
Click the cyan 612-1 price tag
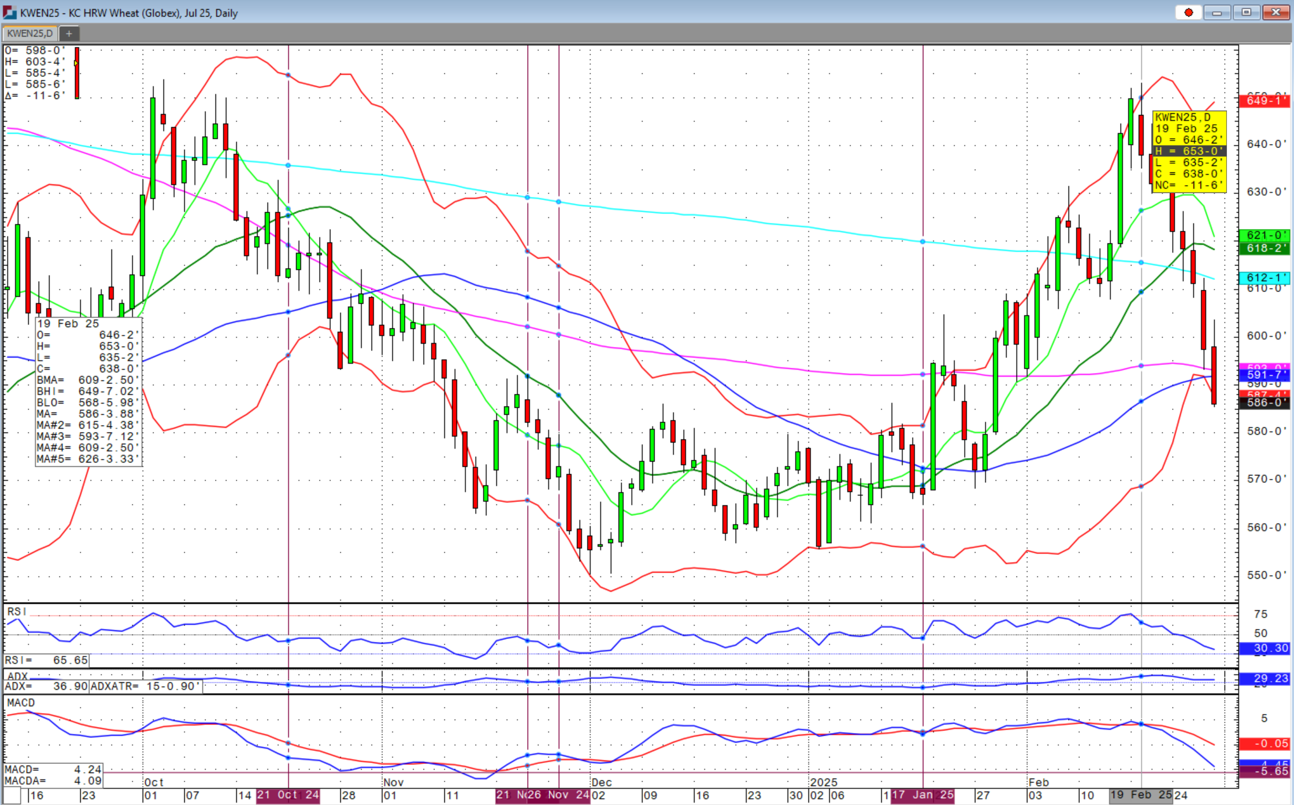click(x=1264, y=278)
